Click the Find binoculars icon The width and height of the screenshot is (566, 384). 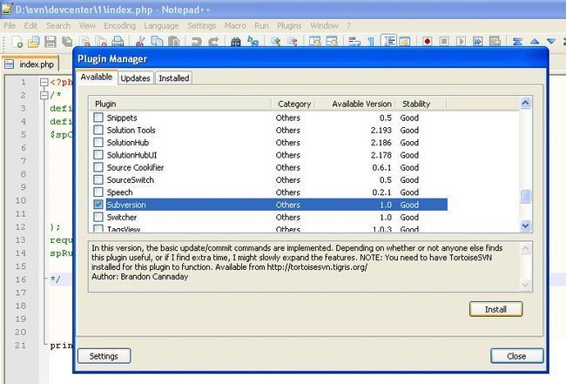point(236,42)
